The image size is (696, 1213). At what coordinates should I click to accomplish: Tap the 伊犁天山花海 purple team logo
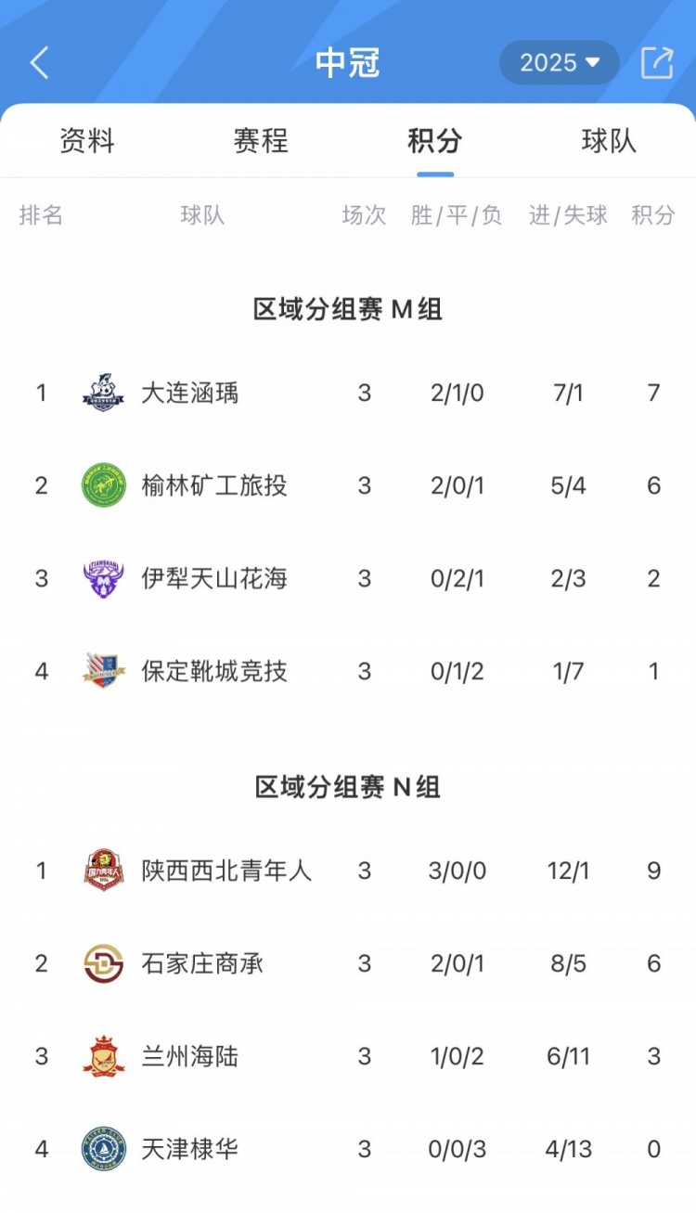pyautogui.click(x=103, y=578)
